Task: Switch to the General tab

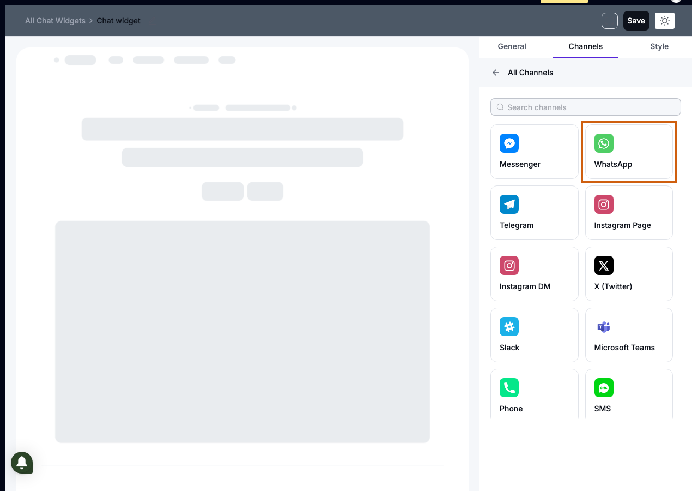Action: 512,46
